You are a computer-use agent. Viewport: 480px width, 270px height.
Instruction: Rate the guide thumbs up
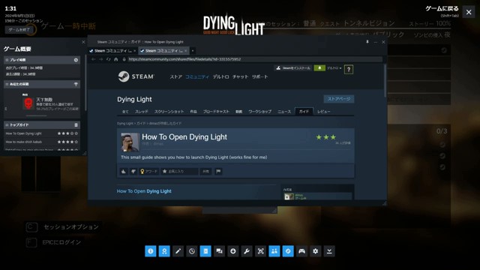coord(124,172)
